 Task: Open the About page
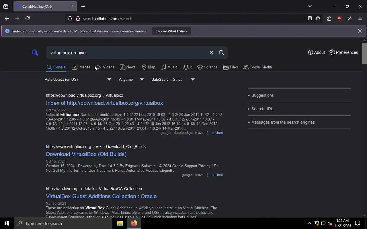coord(317,52)
